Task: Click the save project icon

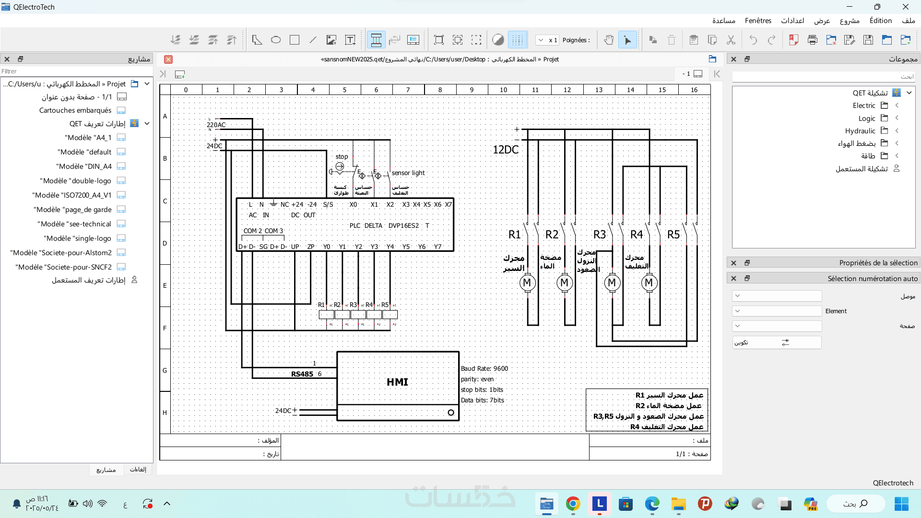Action: [x=868, y=40]
